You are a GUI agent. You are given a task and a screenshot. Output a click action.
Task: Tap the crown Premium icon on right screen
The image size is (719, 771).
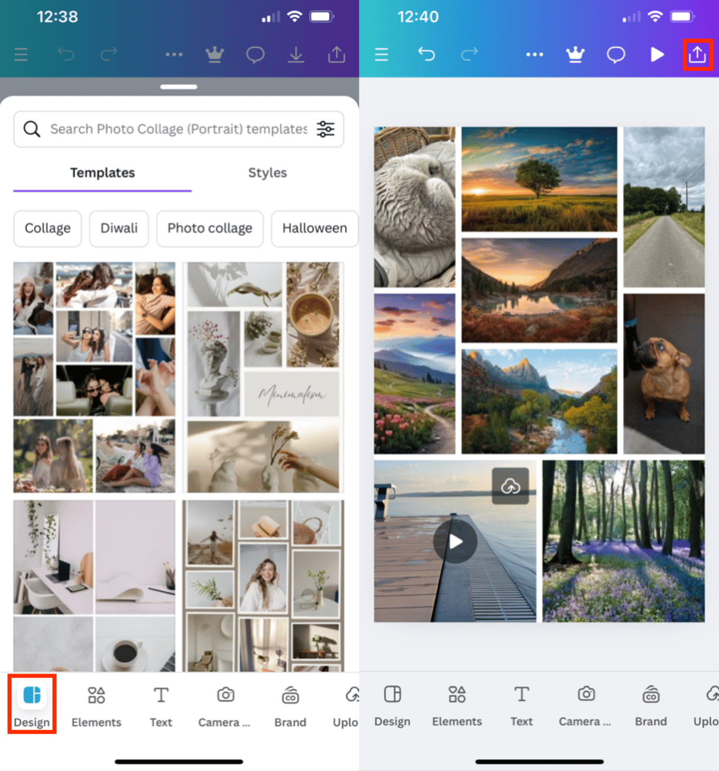[575, 55]
